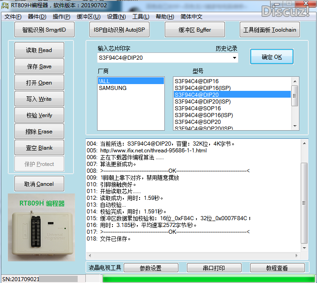Viewport: 317px width, 283px height.
Task: Select S3F94C4@DIP16 in model list
Action: click(x=232, y=81)
